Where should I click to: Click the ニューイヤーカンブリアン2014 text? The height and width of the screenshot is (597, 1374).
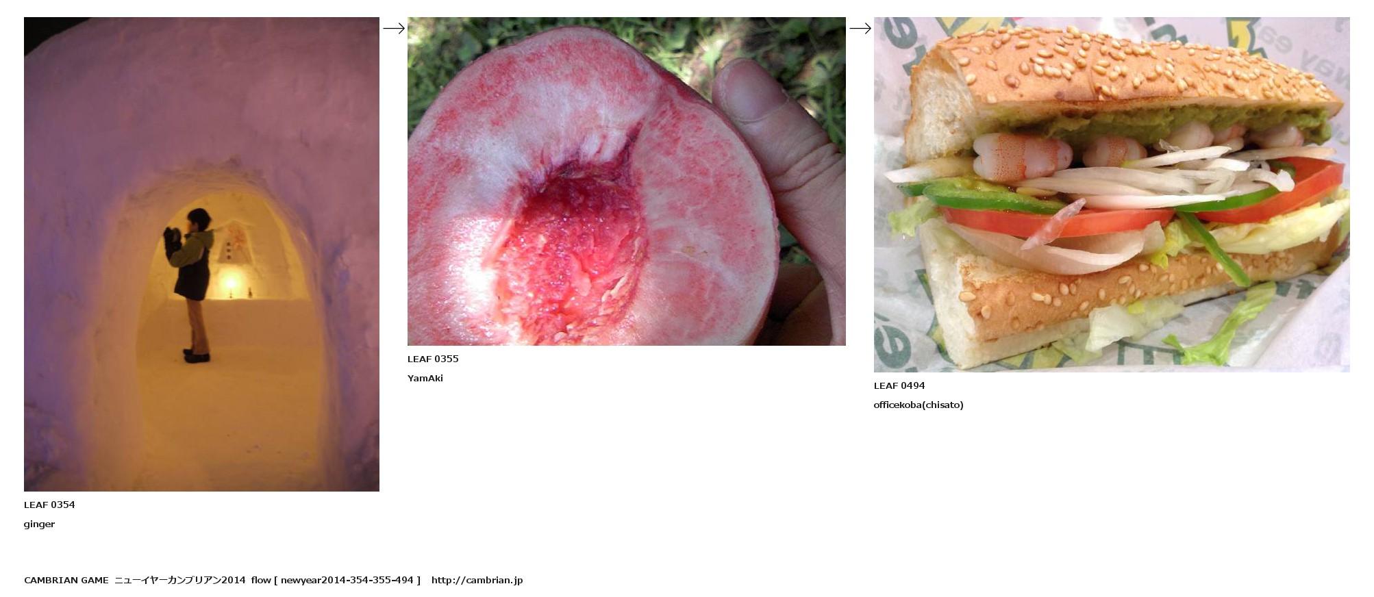(179, 580)
